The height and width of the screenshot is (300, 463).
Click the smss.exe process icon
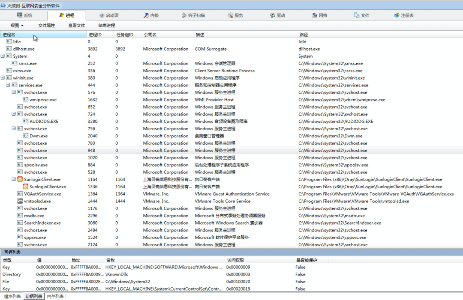pos(15,63)
